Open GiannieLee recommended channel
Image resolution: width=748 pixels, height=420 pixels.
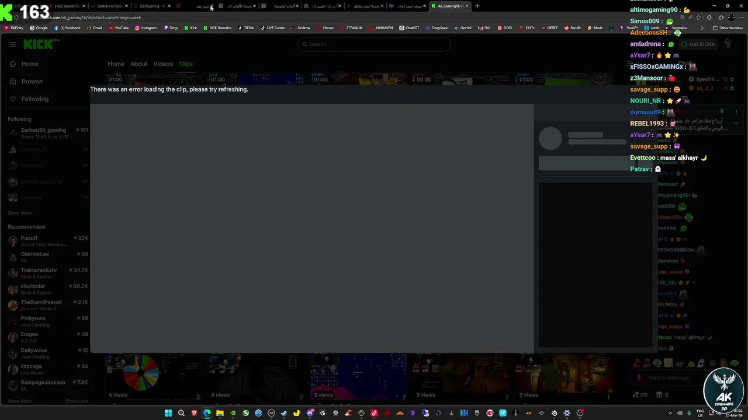(x=47, y=257)
